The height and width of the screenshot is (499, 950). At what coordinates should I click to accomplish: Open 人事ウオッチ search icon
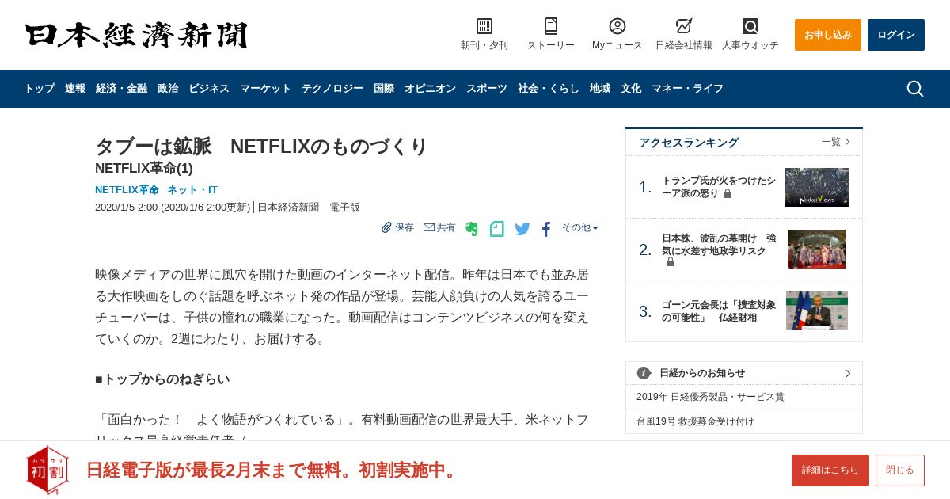pos(750,26)
